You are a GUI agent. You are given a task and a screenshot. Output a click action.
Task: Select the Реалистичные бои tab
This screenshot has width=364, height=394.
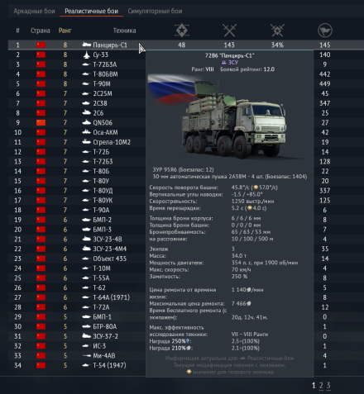[91, 12]
